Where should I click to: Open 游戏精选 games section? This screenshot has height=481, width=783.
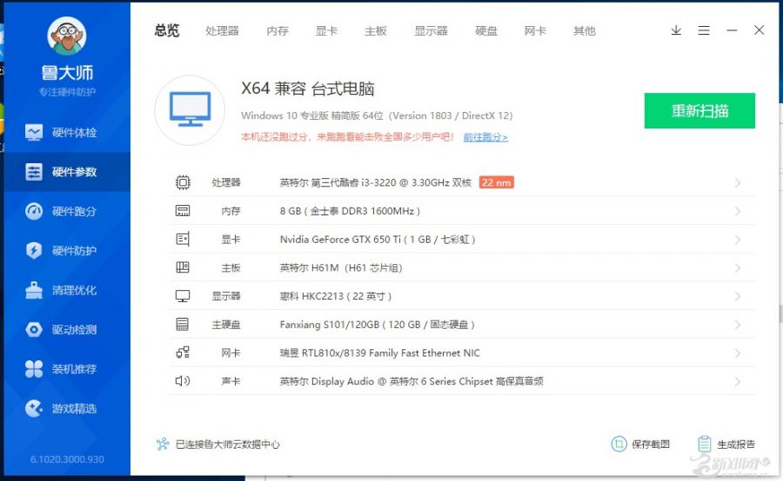coord(67,409)
